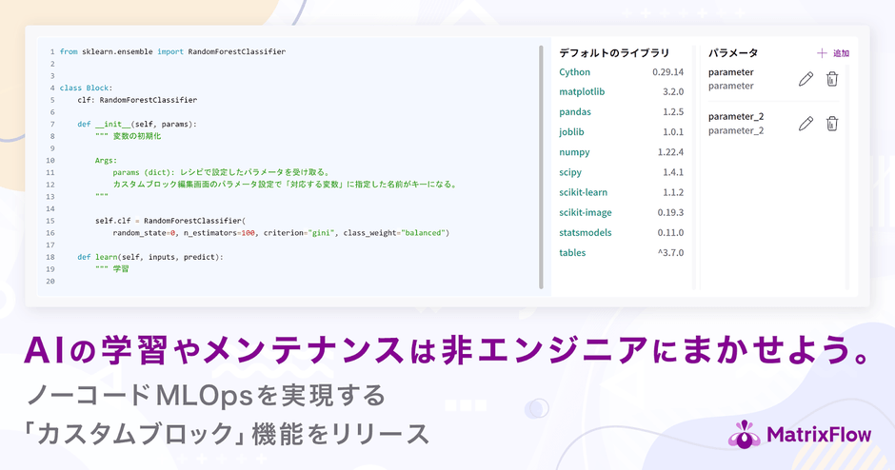Screen dimensions: 895x470
Task: Click the library panel scrollbar
Action: [695, 167]
